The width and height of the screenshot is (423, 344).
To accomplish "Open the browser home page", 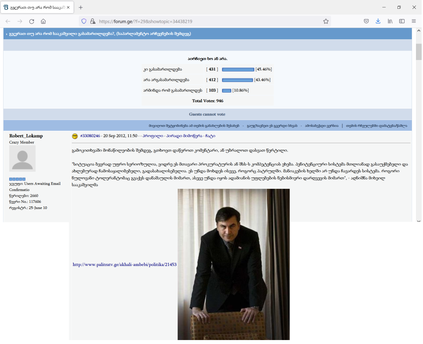I will (43, 21).
